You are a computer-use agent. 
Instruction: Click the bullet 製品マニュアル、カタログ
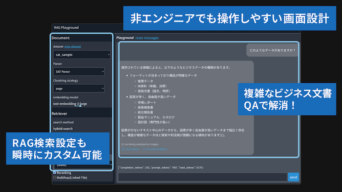(156, 117)
